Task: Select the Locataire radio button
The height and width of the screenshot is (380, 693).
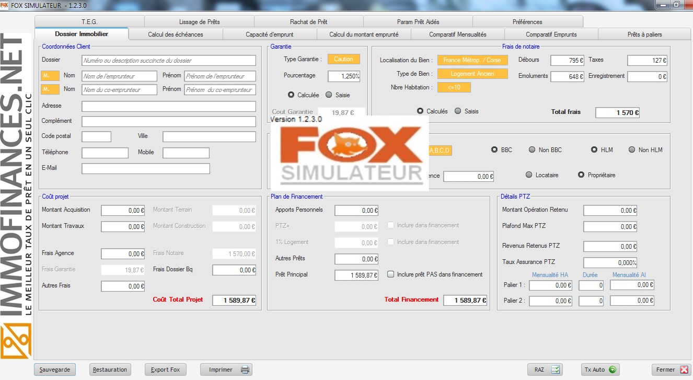Action: pos(529,176)
